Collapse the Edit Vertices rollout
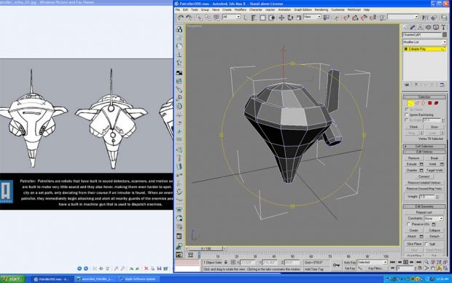452x283 pixels. (424, 152)
